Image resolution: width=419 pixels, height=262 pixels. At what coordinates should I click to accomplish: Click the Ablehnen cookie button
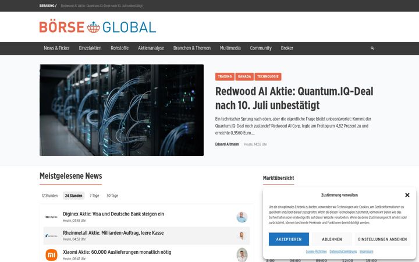[332, 239]
